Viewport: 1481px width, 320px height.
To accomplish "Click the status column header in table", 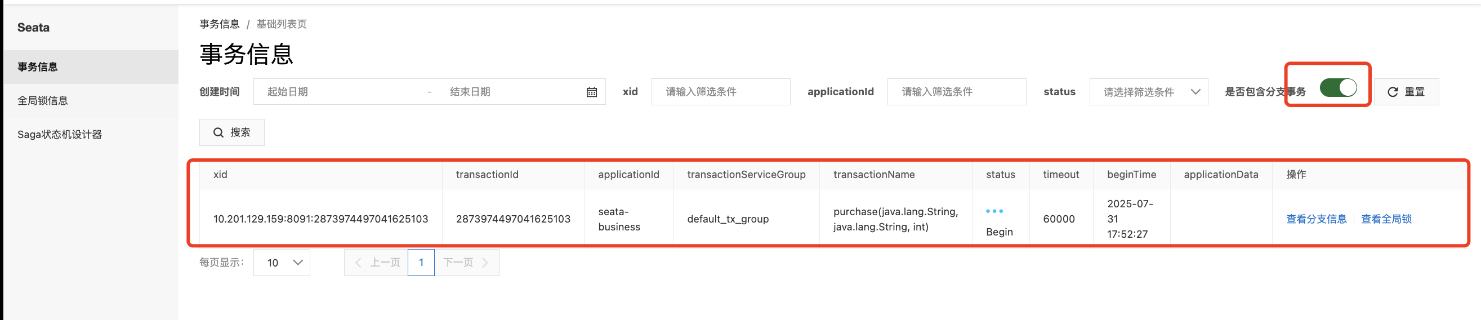I will 1000,175.
